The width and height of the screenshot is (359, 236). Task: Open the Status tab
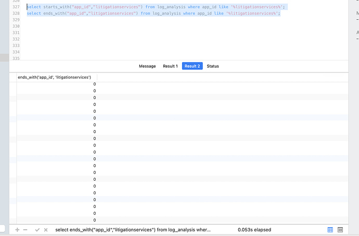tap(213, 66)
